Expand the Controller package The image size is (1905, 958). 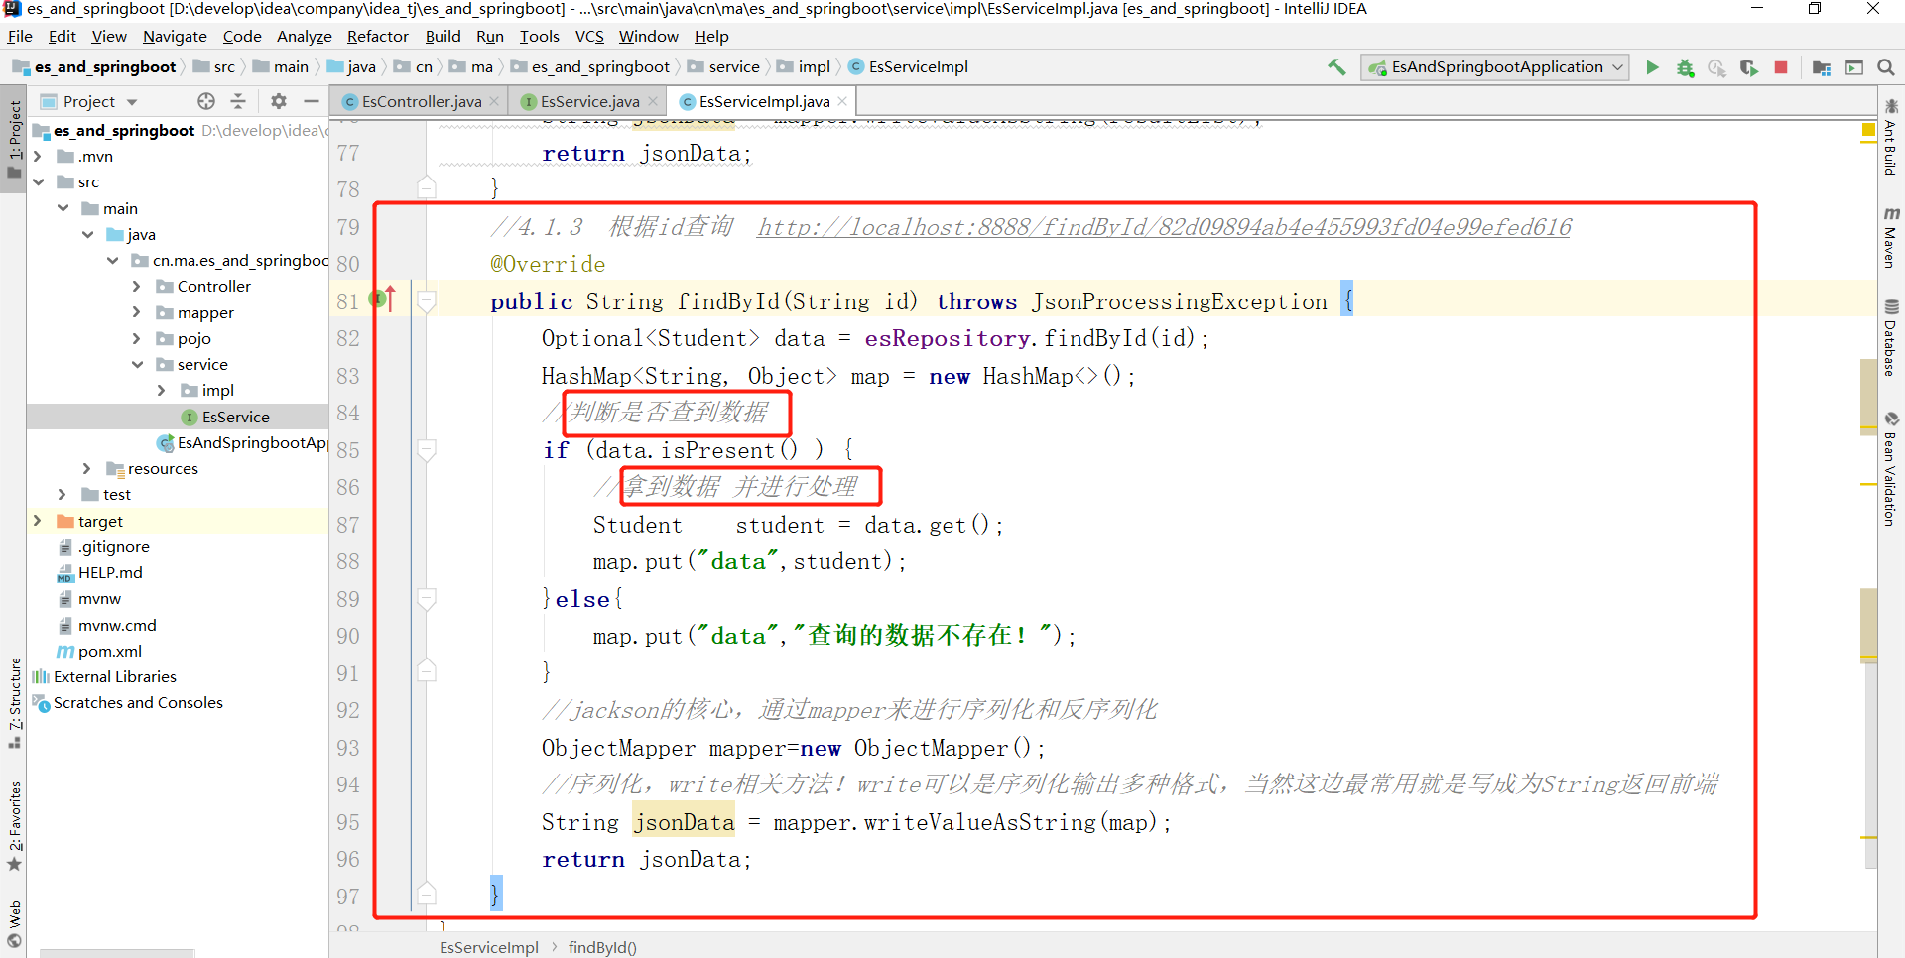pos(136,286)
